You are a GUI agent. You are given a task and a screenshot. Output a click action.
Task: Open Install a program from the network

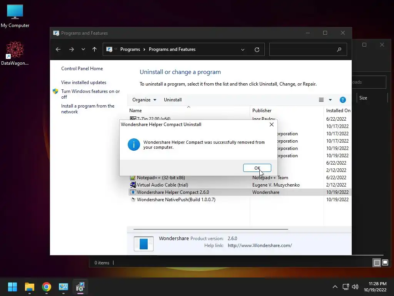[x=88, y=109]
